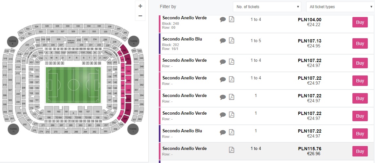Image resolution: width=375 pixels, height=163 pixels.
Task: Open PDF icon for Block 202 ticket
Action: (232, 41)
